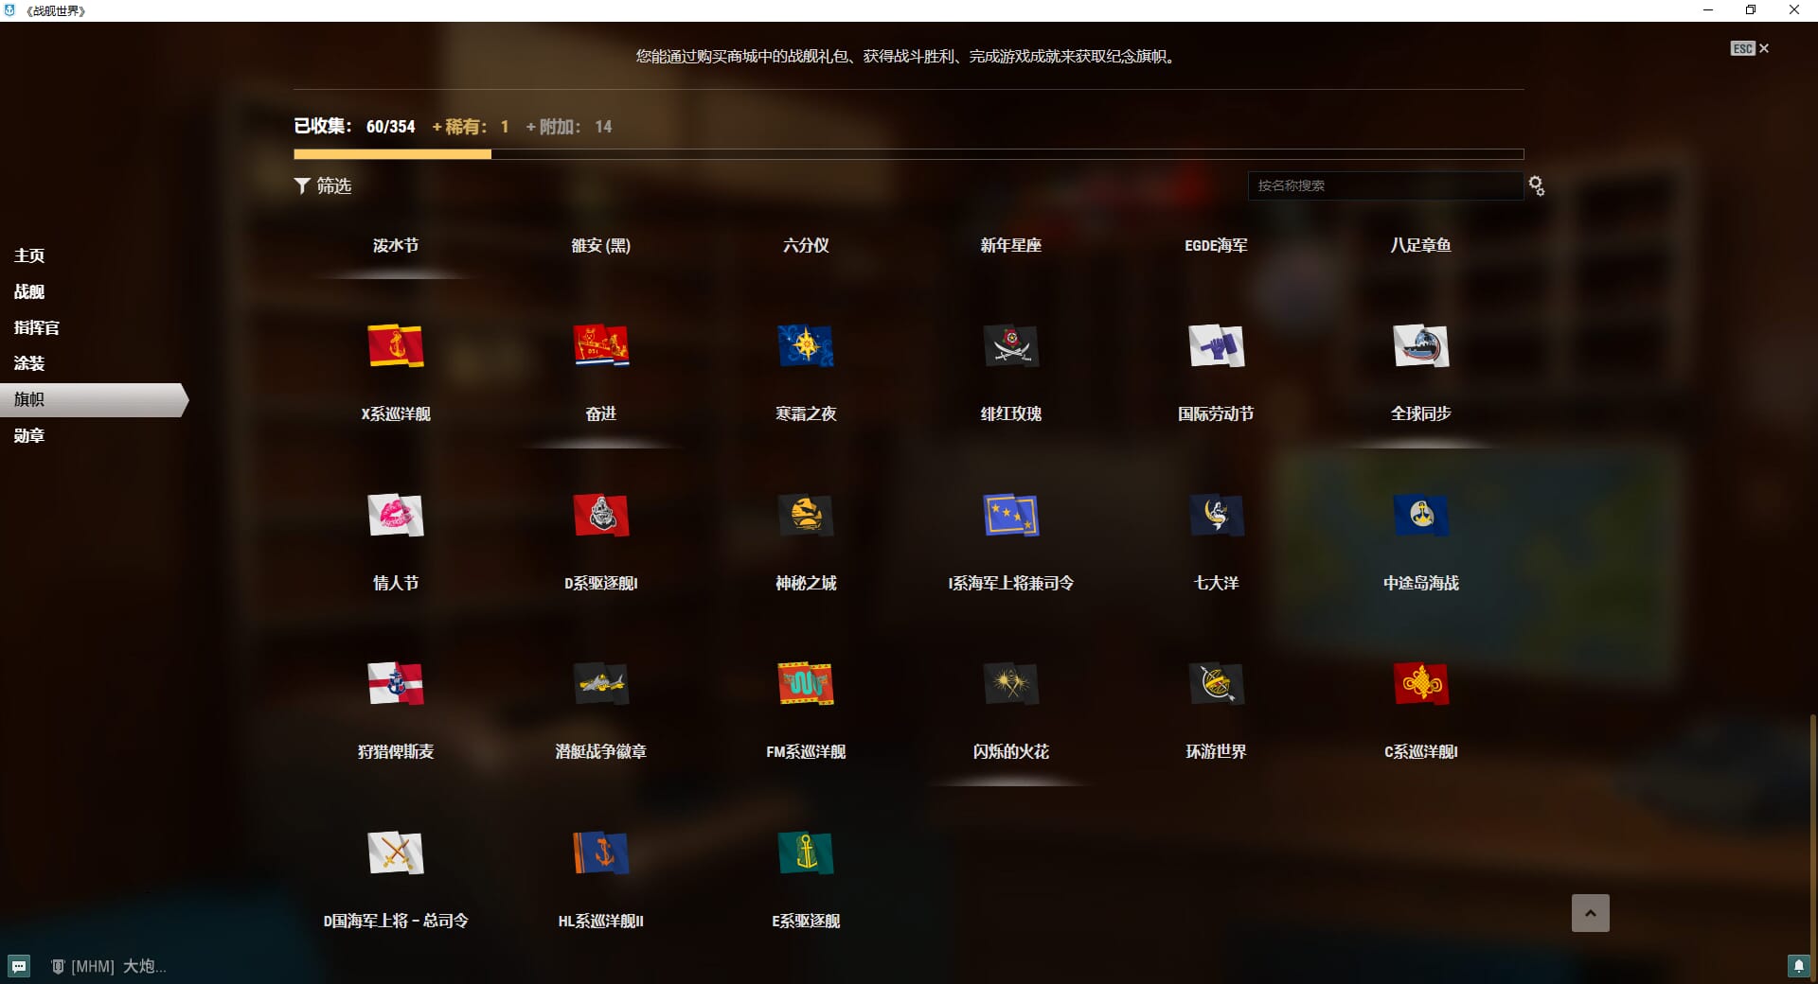Select the 情人节 lips flag icon
Viewport: 1818px width, 984px height.
coord(395,516)
